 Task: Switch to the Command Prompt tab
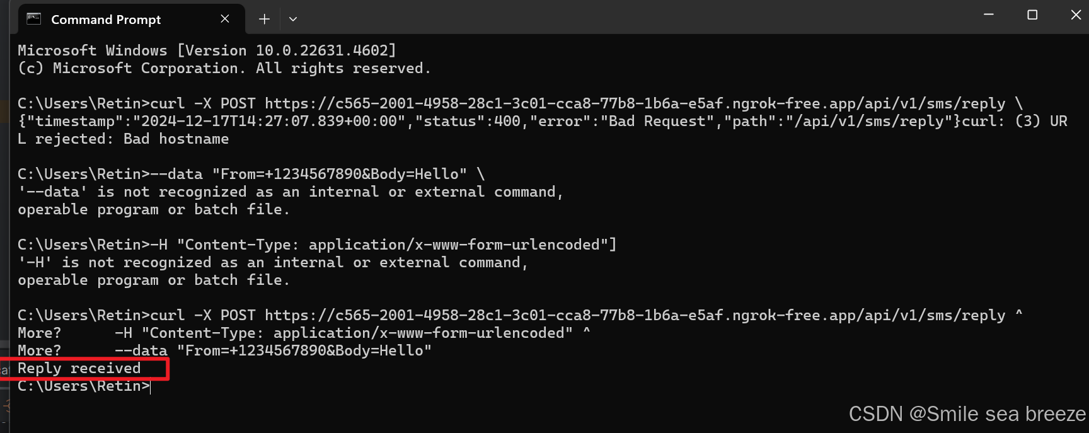click(105, 19)
